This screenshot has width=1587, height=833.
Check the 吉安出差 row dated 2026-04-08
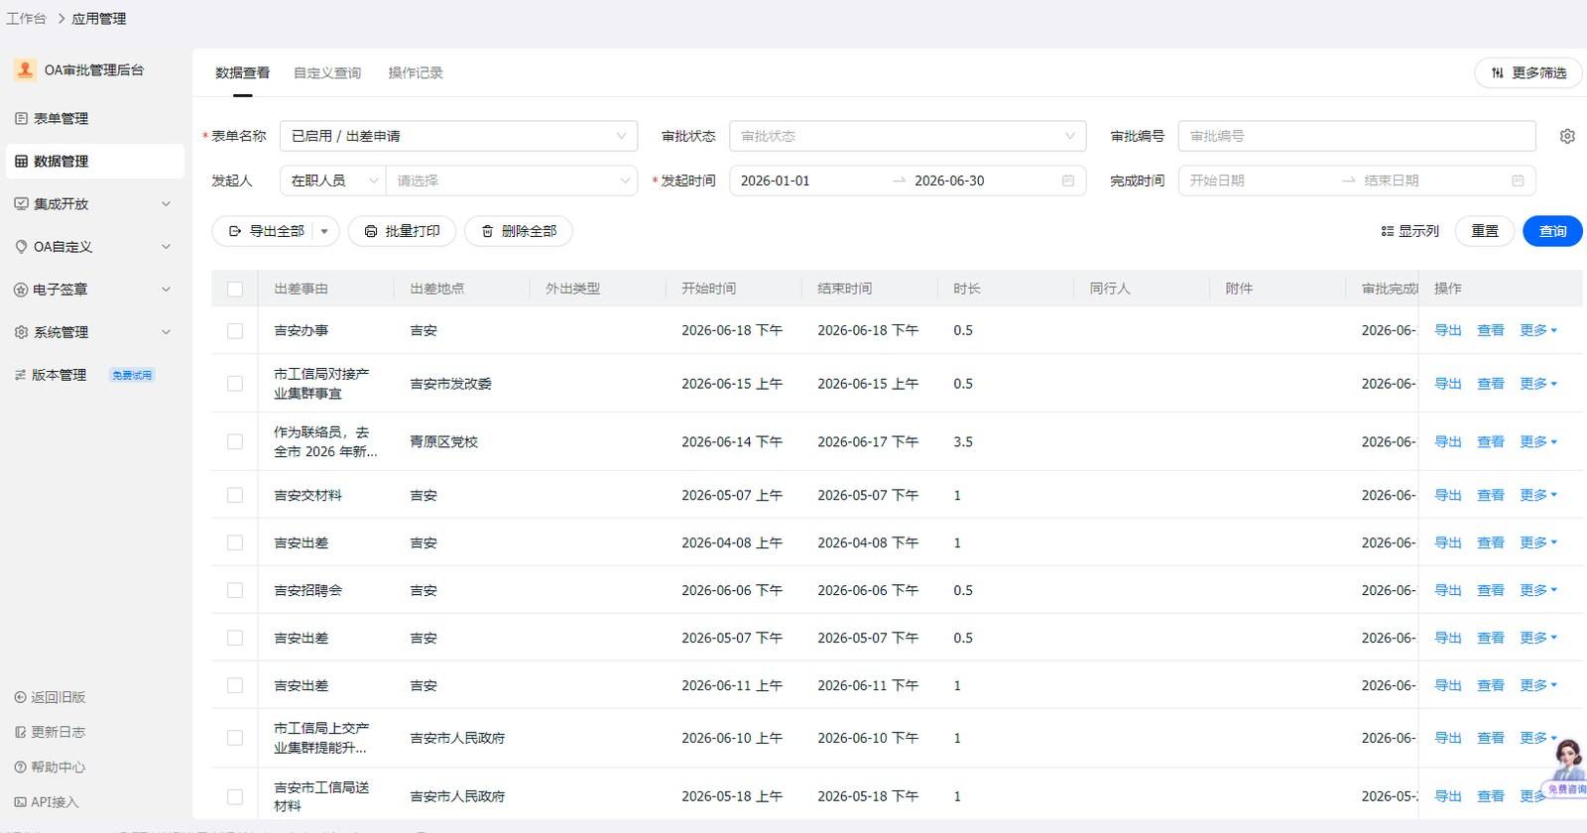pos(235,542)
